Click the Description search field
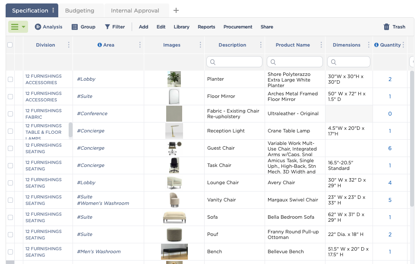Image resolution: width=417 pixels, height=264 pixels. pos(234,62)
